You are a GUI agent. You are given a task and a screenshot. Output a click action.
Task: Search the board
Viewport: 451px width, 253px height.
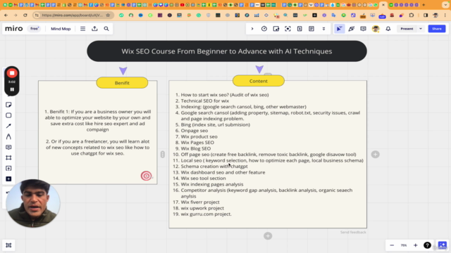coord(106,29)
